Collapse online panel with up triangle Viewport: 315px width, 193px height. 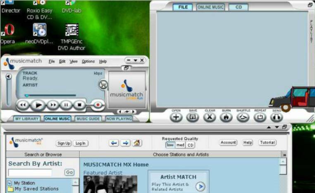tap(269, 127)
